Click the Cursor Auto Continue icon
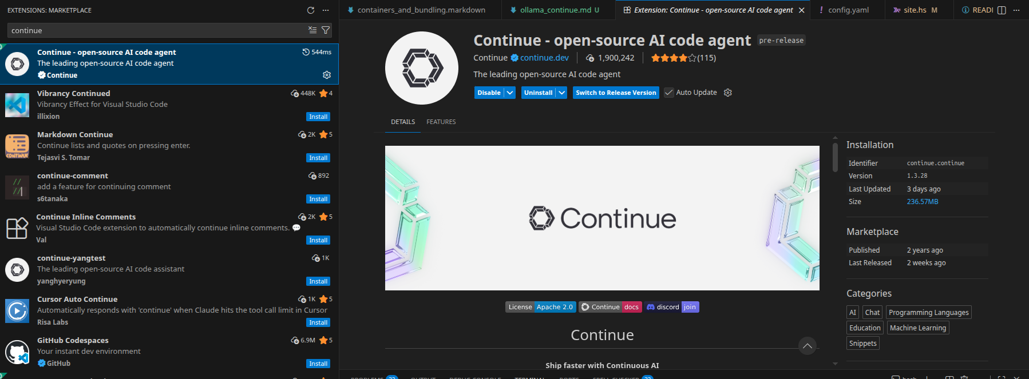Image resolution: width=1029 pixels, height=379 pixels. coord(17,311)
